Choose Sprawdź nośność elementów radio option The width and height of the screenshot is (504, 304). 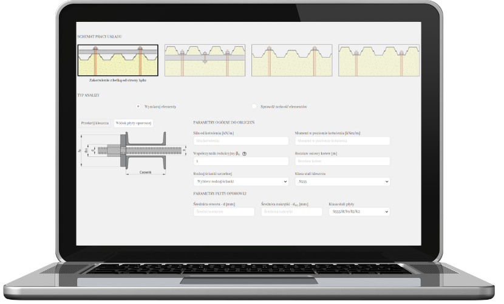[254, 106]
